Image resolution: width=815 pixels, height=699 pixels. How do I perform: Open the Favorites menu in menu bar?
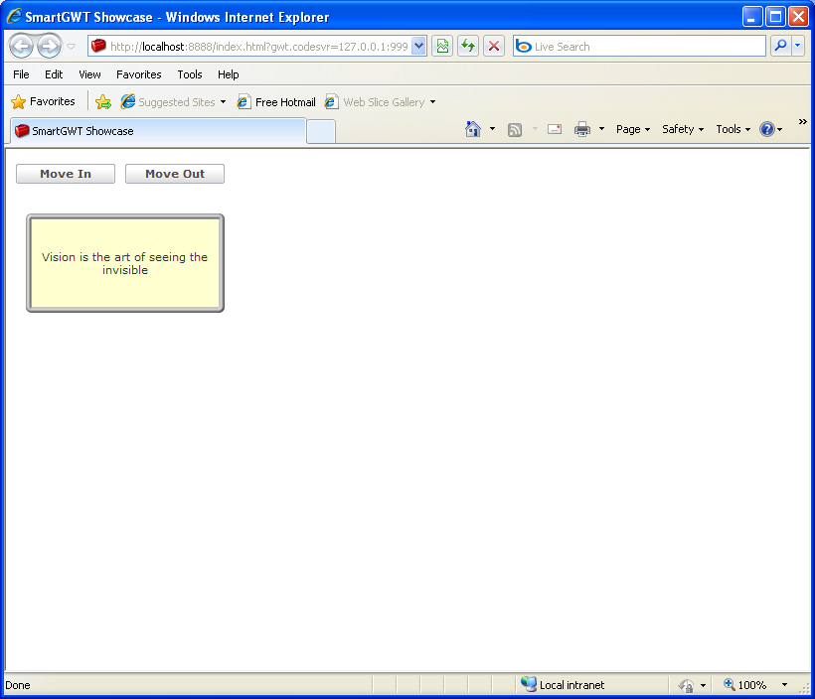tap(139, 74)
